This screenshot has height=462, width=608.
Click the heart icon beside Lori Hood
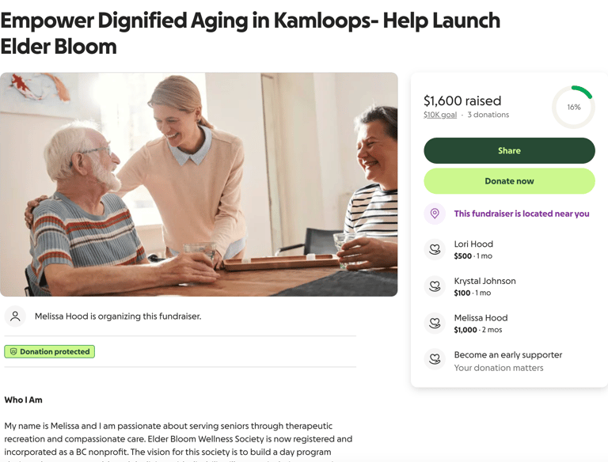point(435,249)
